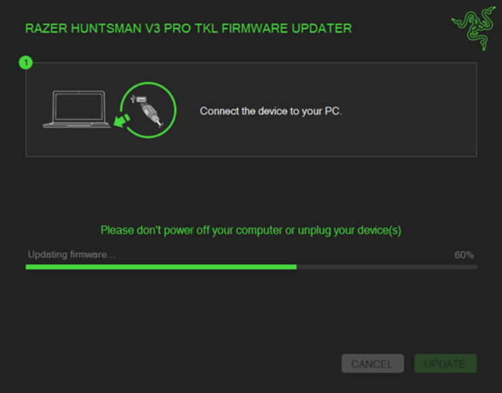Click the Updating firmware status text
Screen dimensions: 502x393
[x=72, y=255]
